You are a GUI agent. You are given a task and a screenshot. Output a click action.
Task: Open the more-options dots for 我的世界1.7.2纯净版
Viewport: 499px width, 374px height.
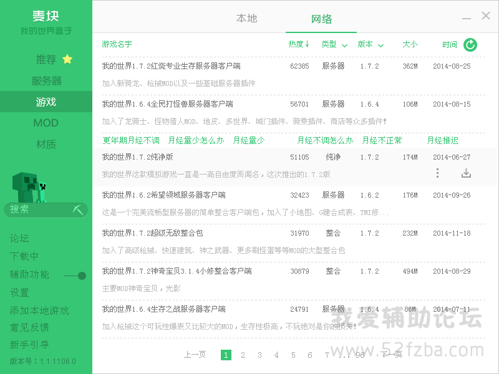click(x=438, y=173)
